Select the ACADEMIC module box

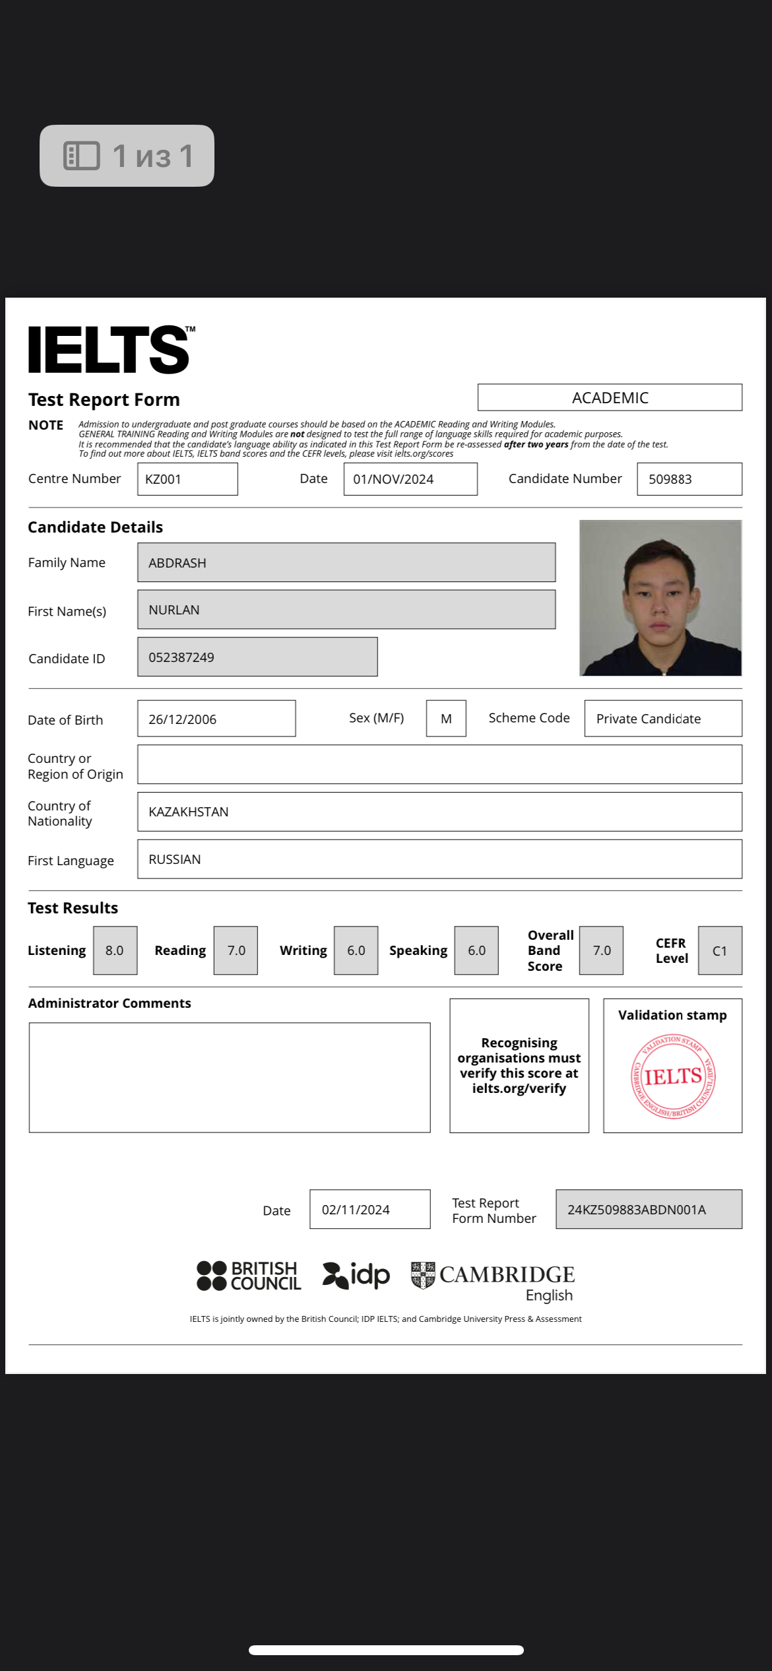(610, 397)
